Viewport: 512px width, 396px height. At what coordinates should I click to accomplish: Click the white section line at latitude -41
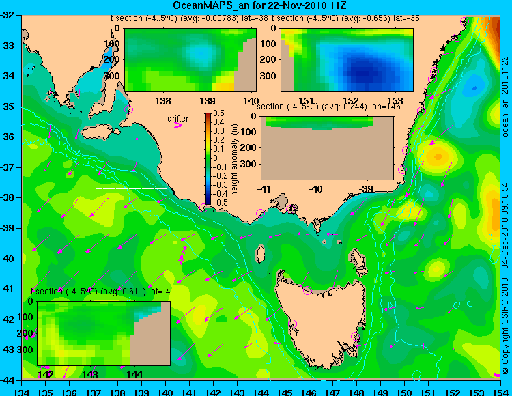coord(244,289)
